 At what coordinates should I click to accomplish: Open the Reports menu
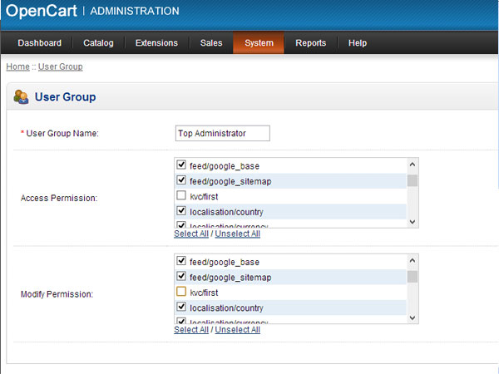pyautogui.click(x=310, y=43)
